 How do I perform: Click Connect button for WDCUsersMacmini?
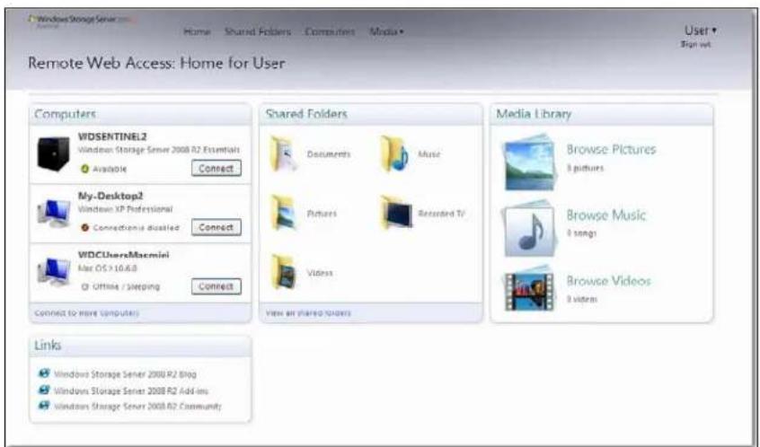pos(217,286)
